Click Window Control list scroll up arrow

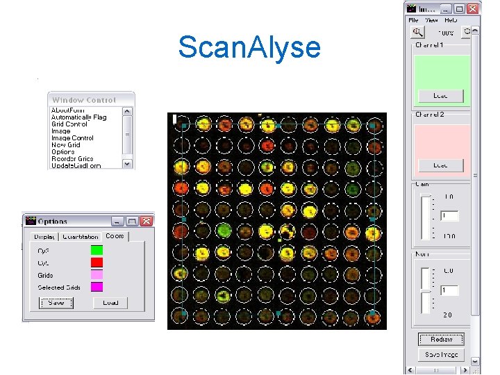pos(127,111)
